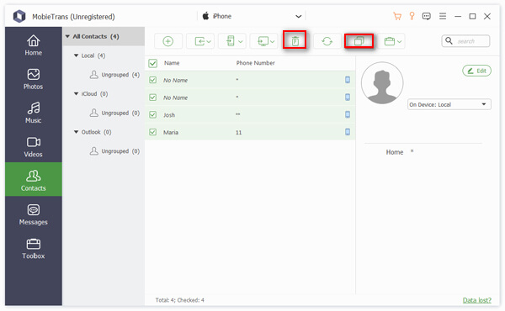Image resolution: width=505 pixels, height=311 pixels.
Task: Select the Josh contact name
Action: 169,115
